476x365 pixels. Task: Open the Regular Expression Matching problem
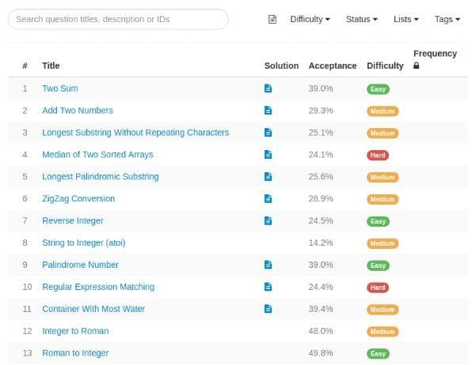[98, 287]
